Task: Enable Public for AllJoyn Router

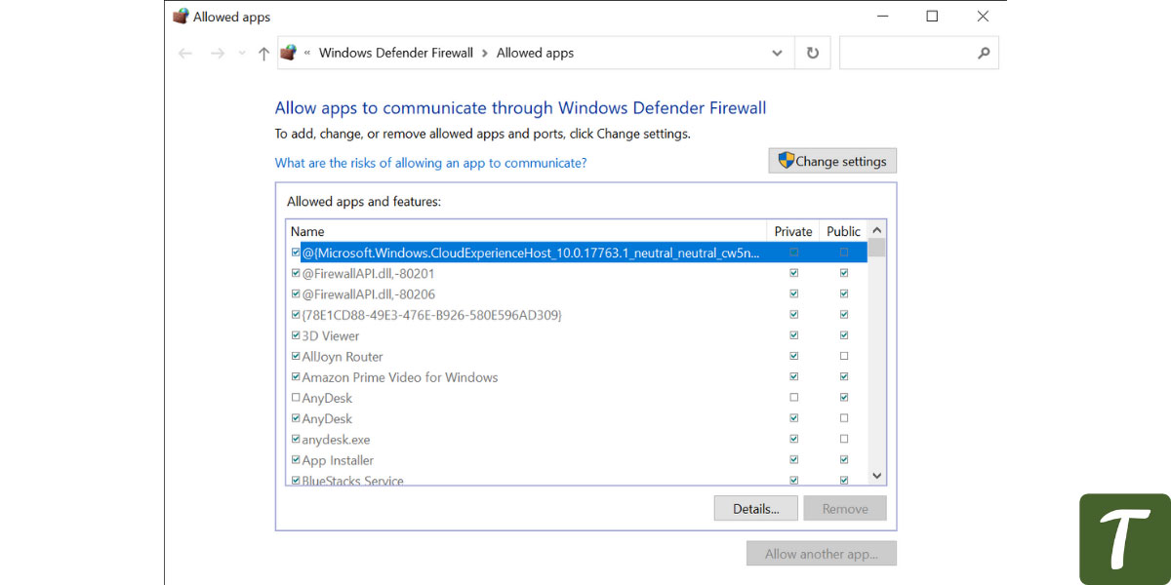Action: 844,356
